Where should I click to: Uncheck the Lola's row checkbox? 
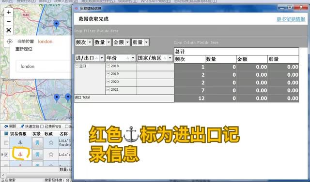pyautogui.click(x=6, y=154)
